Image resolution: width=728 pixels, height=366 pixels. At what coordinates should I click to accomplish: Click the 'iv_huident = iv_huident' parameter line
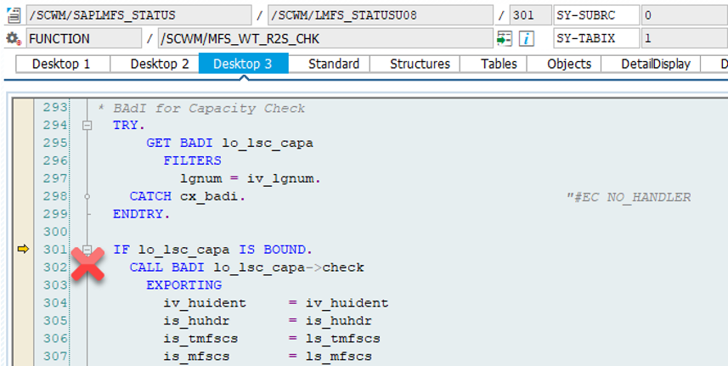point(276,303)
